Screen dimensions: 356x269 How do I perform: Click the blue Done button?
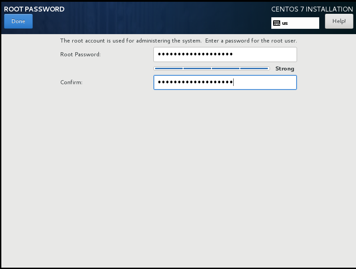coord(18,21)
